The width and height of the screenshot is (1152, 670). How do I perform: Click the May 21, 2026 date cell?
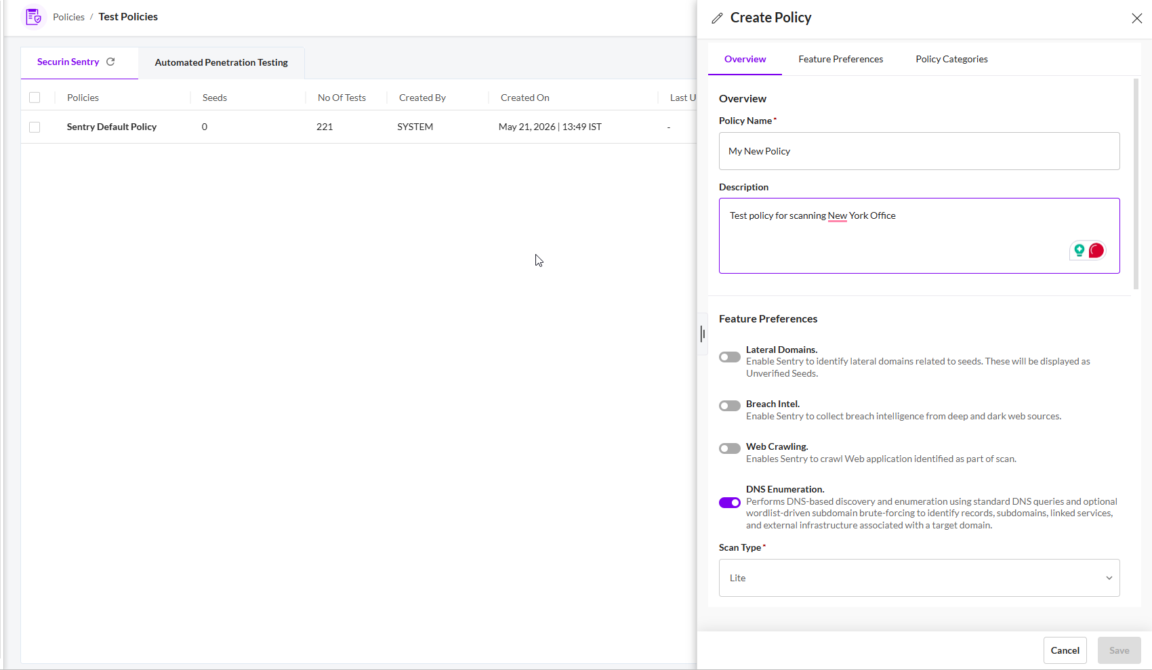[x=550, y=127]
